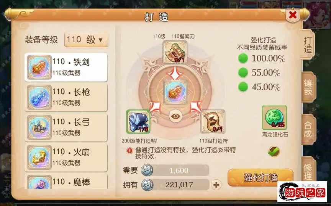
Task: Click the red exclamation warning icon
Action: 129,151
